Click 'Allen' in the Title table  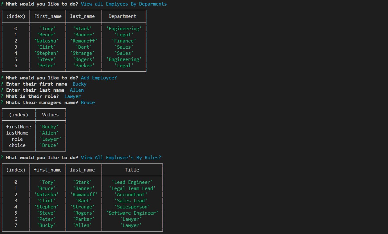point(82,225)
